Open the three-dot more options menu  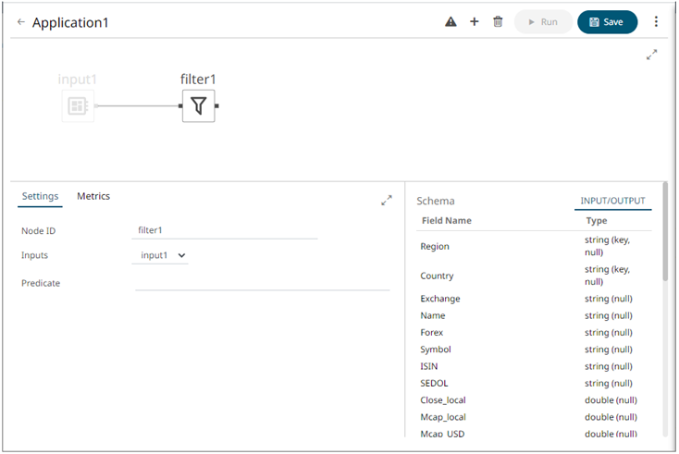657,21
